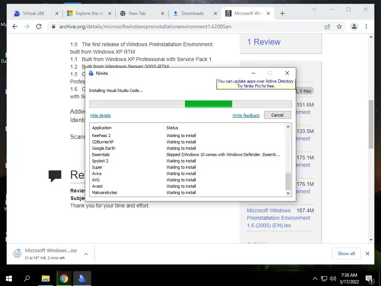Switch to the Virtual x86 tab
This screenshot has width=381, height=286.
click(33, 13)
